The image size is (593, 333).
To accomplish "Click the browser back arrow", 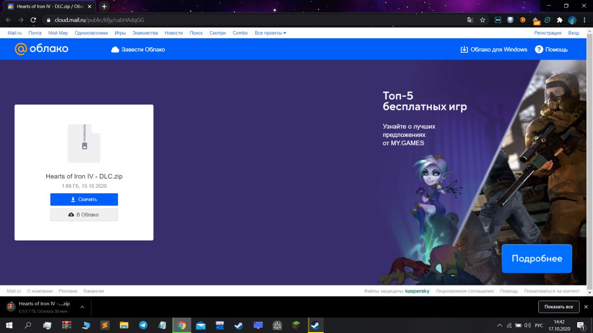I will (8, 20).
